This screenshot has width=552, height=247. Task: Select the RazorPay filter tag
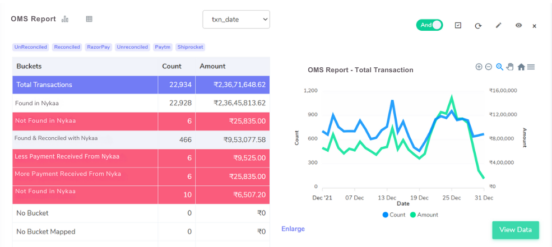99,47
